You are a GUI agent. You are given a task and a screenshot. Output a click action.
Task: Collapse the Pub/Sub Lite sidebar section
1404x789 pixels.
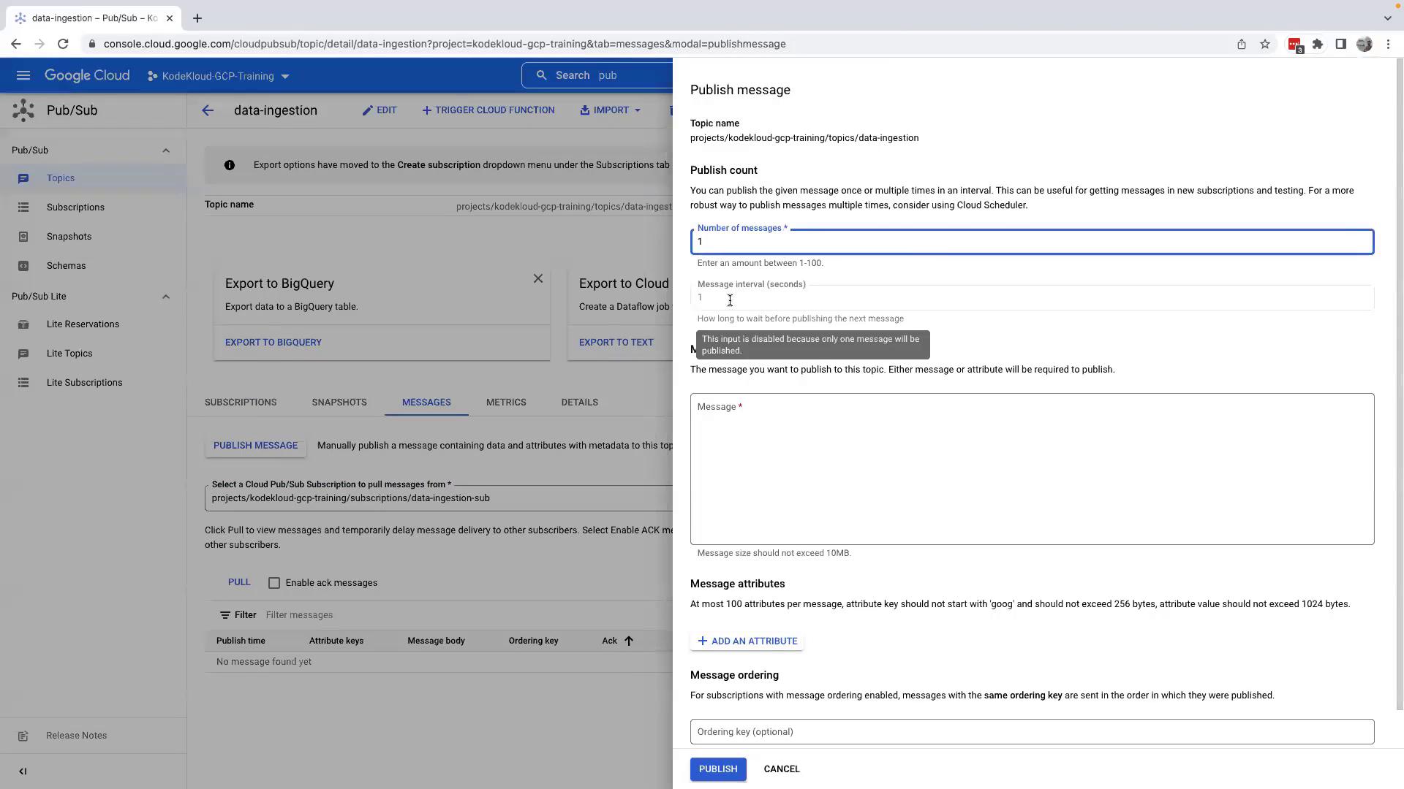pos(166,297)
